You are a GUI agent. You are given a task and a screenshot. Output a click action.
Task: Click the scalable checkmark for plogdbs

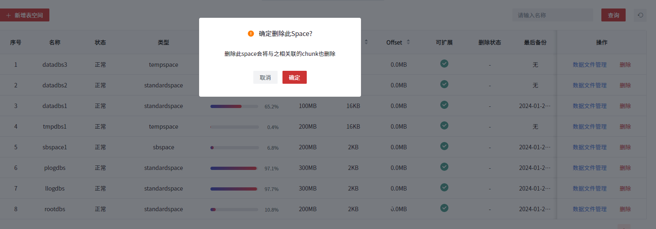tap(444, 167)
